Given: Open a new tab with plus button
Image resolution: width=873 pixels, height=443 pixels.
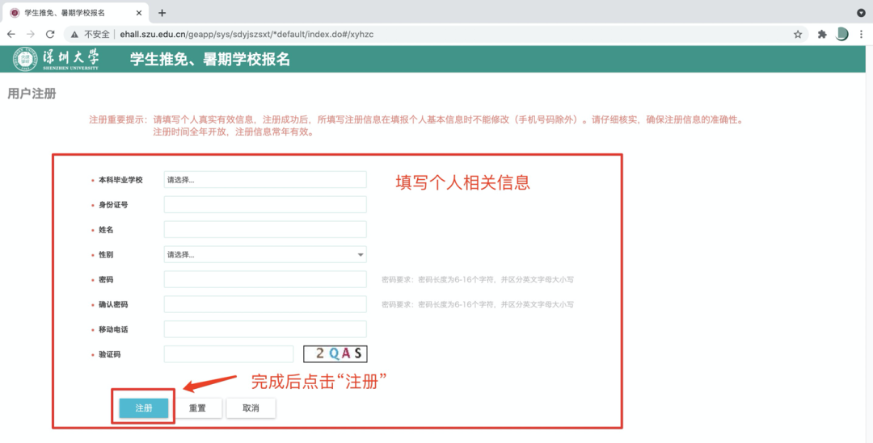Looking at the screenshot, I should coord(162,13).
